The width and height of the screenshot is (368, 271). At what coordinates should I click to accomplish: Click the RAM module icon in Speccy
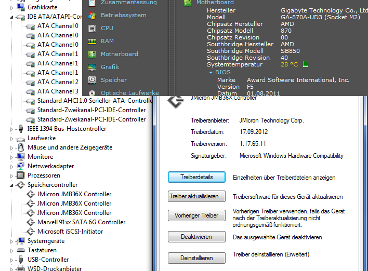(x=92, y=42)
